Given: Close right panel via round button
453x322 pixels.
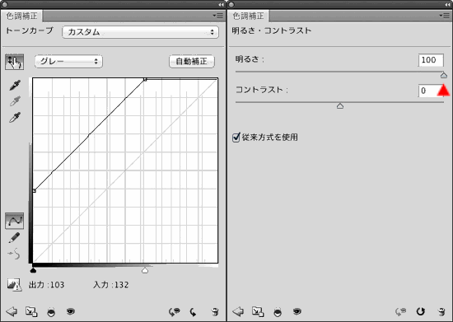Looking at the screenshot, I should tap(231, 5).
